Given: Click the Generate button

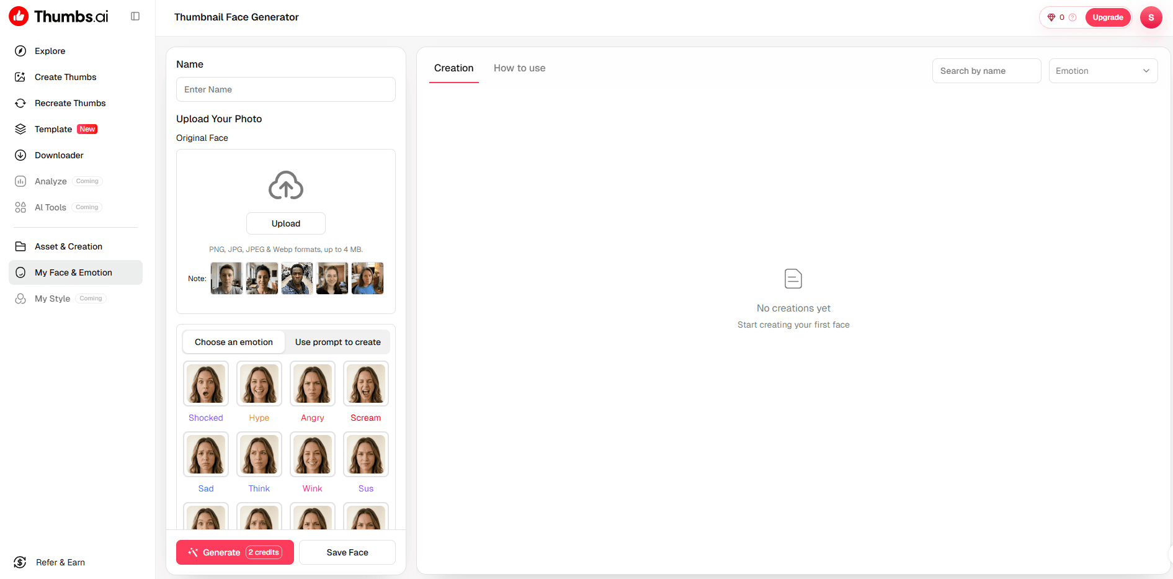Looking at the screenshot, I should (x=235, y=552).
